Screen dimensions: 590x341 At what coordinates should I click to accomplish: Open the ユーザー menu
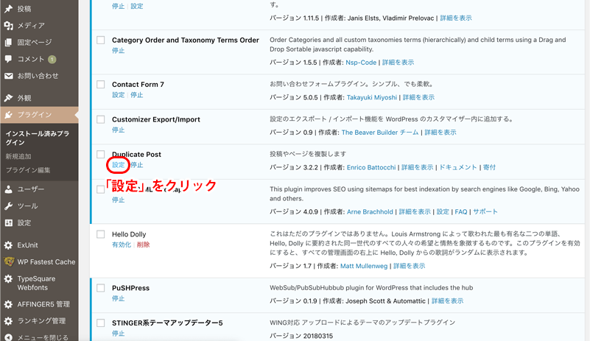31,189
